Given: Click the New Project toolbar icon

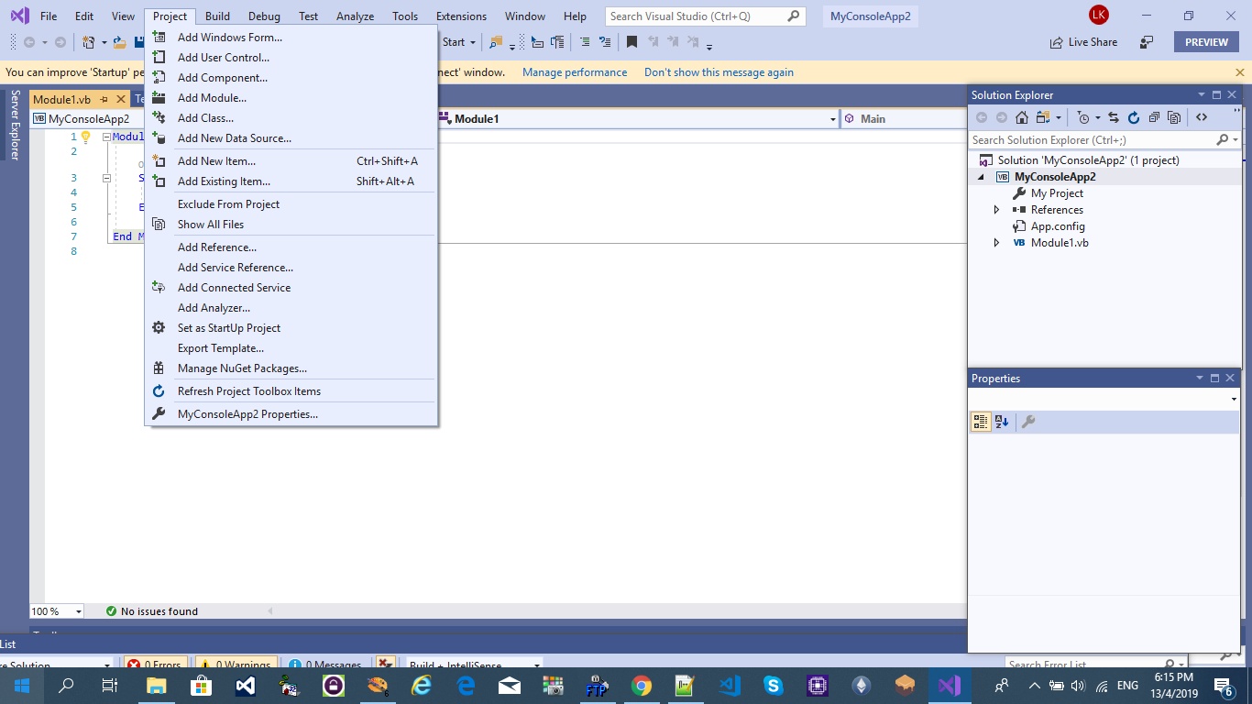Looking at the screenshot, I should point(89,42).
